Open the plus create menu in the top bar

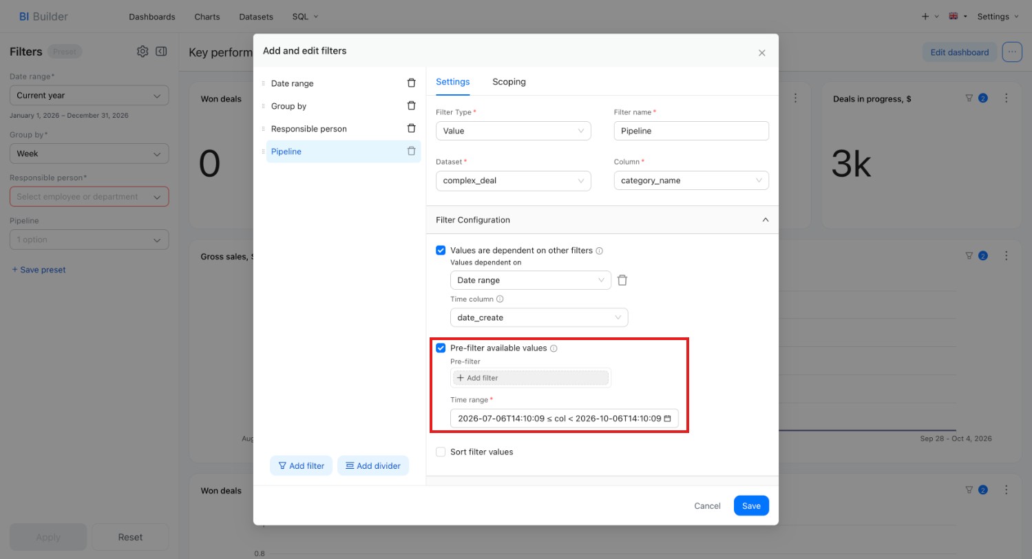[929, 17]
